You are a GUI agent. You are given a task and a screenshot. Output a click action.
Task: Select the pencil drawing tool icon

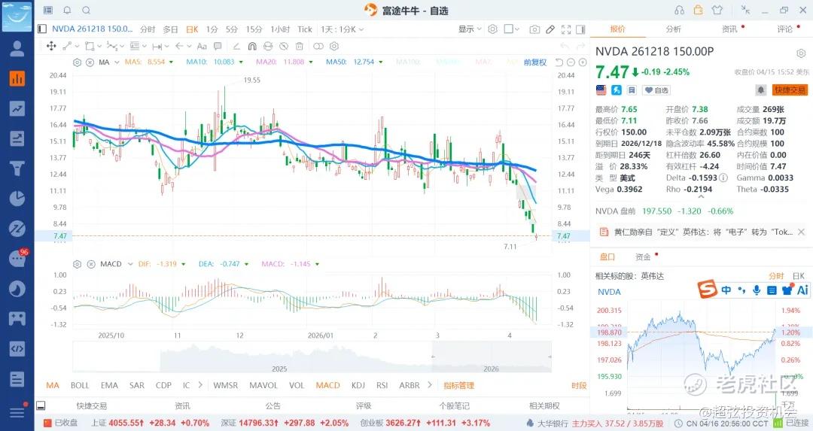[550, 29]
